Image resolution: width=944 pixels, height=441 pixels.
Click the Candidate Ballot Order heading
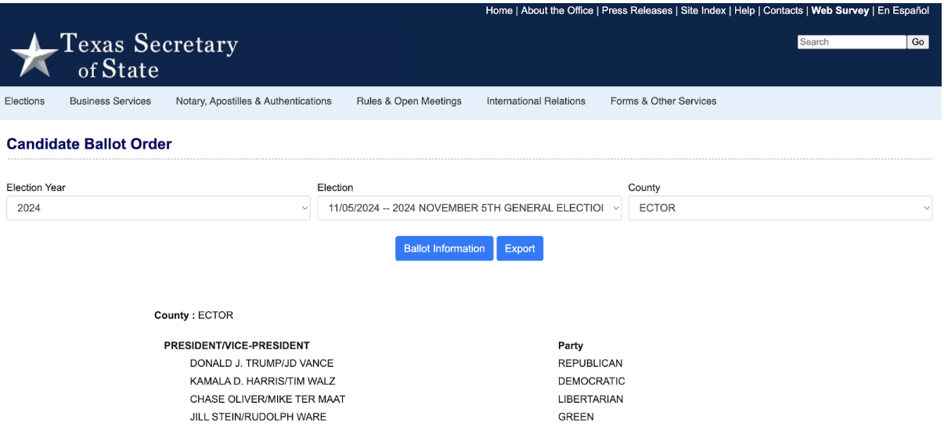coord(89,144)
